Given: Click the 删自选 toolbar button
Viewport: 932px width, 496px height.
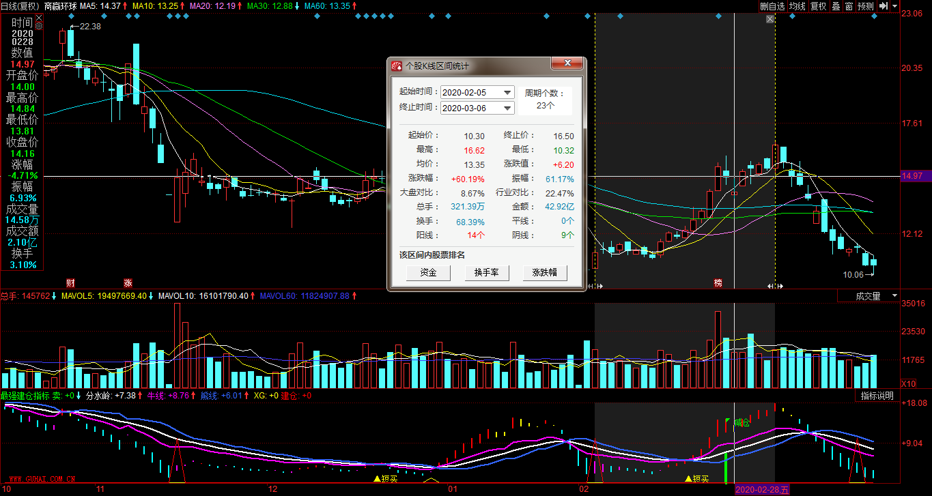Looking at the screenshot, I should click(773, 6).
